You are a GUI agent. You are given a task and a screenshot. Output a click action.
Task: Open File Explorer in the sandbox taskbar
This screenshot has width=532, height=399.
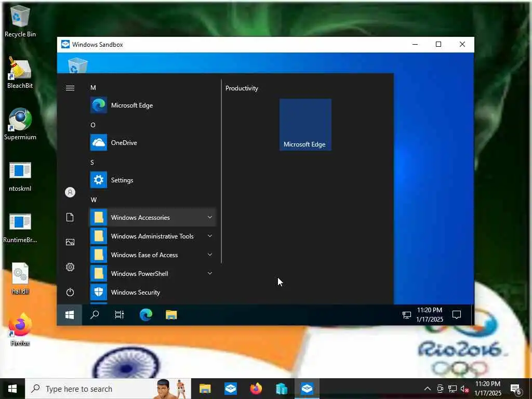pos(171,315)
